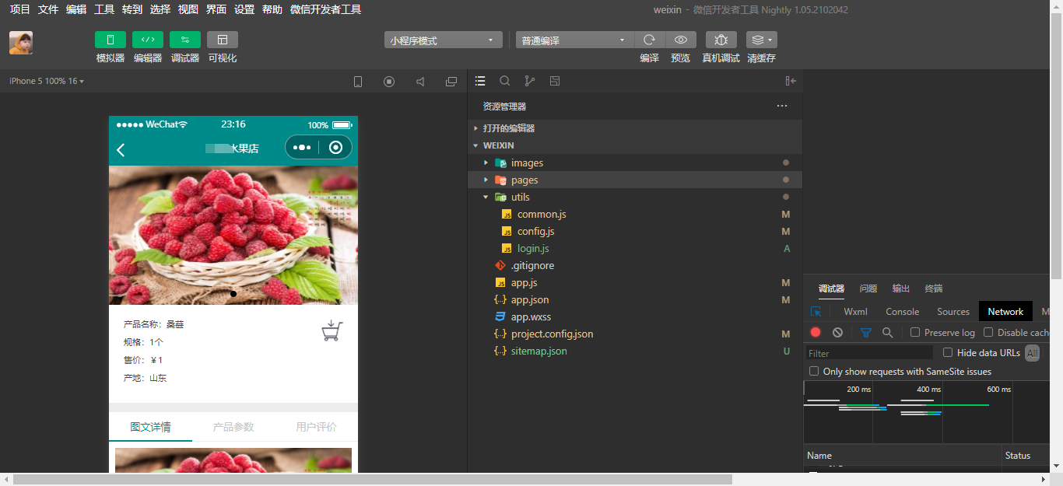1063x486 pixels.
Task: Start real device debugging bug icon
Action: (x=721, y=40)
